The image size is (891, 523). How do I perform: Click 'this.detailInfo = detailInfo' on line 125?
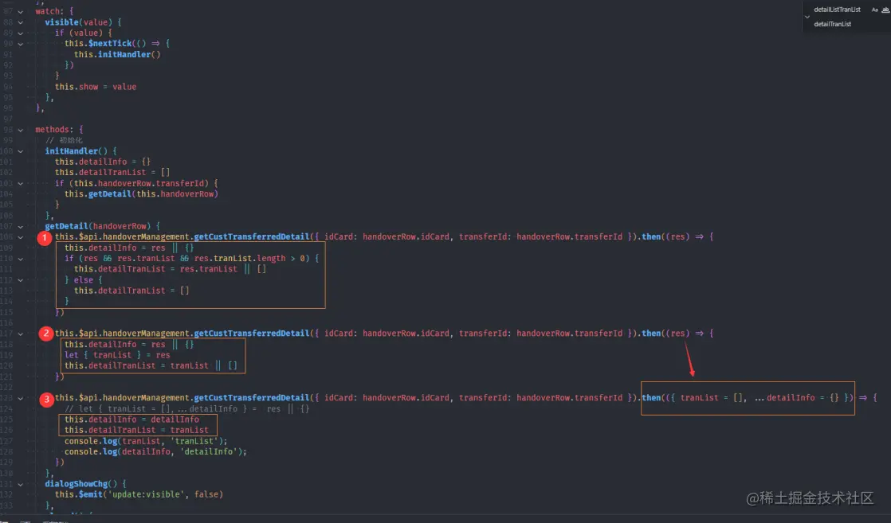(x=131, y=419)
